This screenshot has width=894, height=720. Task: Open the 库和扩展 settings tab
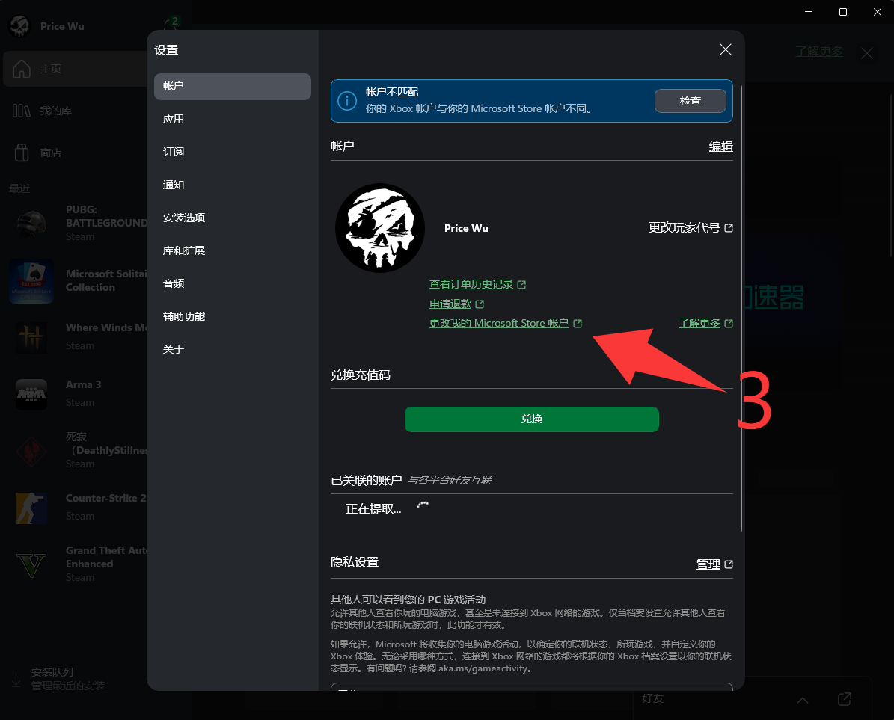point(232,250)
